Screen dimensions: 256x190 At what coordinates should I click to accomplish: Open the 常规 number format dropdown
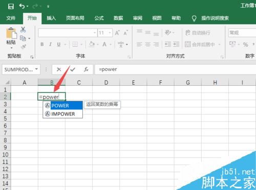coord(242,33)
